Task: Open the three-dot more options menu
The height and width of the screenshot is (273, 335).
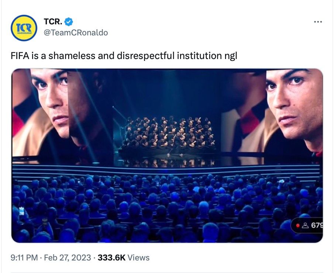Action: pyautogui.click(x=318, y=22)
